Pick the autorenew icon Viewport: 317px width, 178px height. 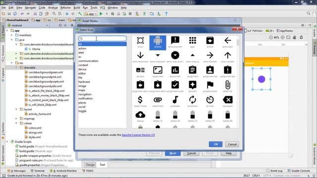pyautogui.click(x=193, y=101)
